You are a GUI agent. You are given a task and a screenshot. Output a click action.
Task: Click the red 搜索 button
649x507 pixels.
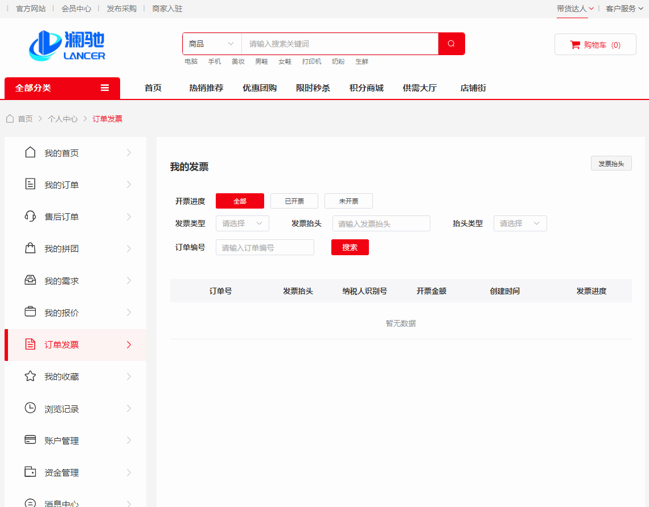coord(350,247)
